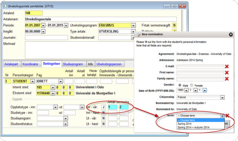
Task: Close the Utvekslingsavtale samlebilde window
Action: pos(182,6)
